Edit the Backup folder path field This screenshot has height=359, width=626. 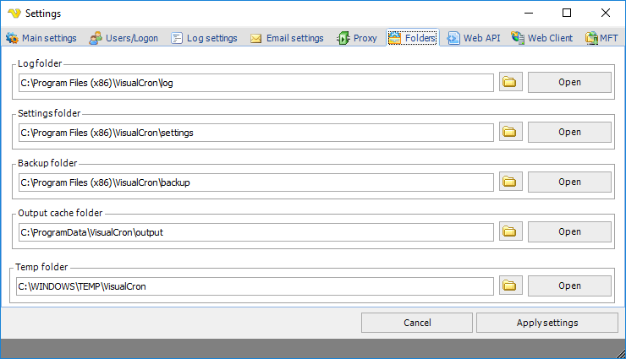pyautogui.click(x=256, y=182)
